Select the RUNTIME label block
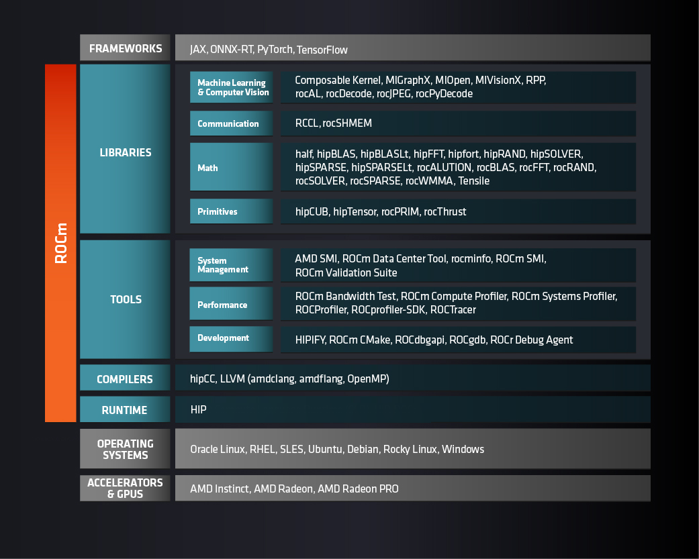 coord(126,410)
